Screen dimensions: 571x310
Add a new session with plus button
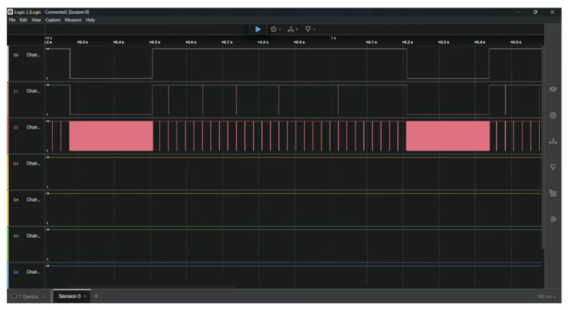point(96,296)
